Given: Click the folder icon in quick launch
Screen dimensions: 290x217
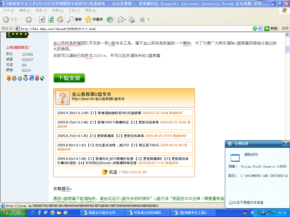Looking at the screenshot, I should click(59, 213).
